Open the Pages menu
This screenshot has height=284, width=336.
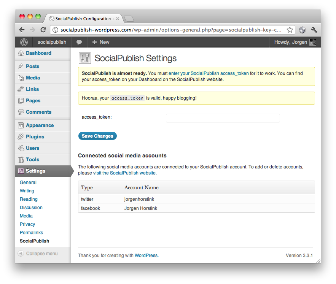point(33,101)
